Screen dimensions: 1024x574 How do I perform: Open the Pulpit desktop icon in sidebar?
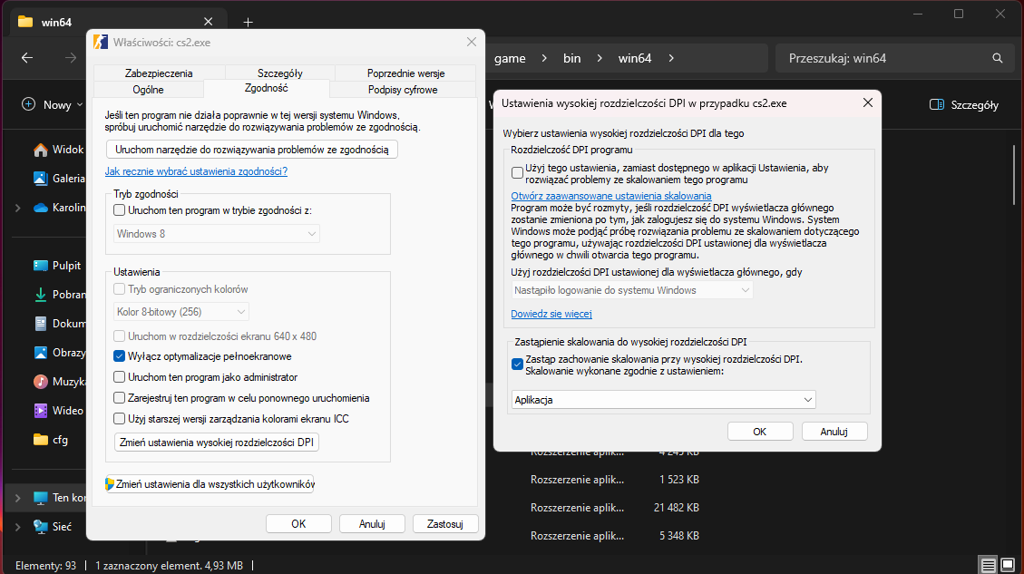[x=41, y=266]
